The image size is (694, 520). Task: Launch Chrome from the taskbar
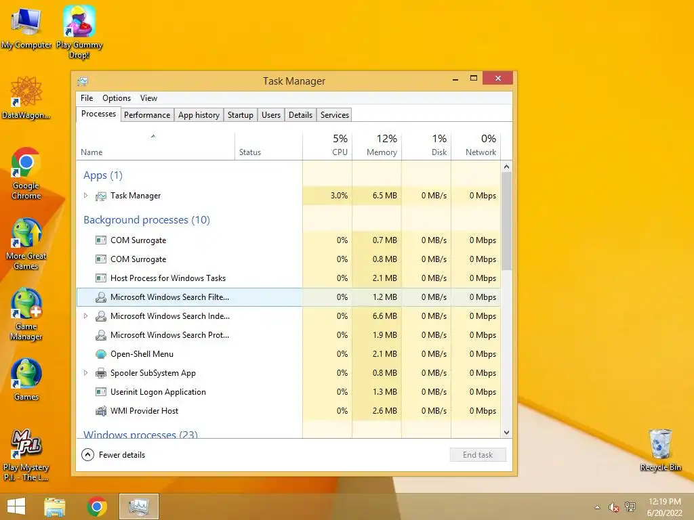click(97, 506)
